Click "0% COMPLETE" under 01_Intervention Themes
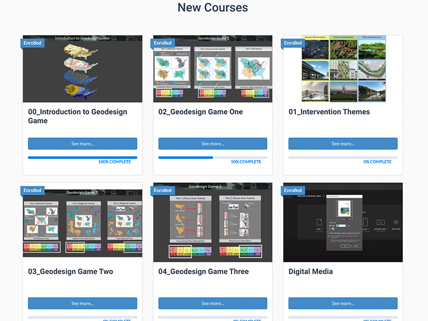This screenshot has height=321, width=428. click(378, 162)
